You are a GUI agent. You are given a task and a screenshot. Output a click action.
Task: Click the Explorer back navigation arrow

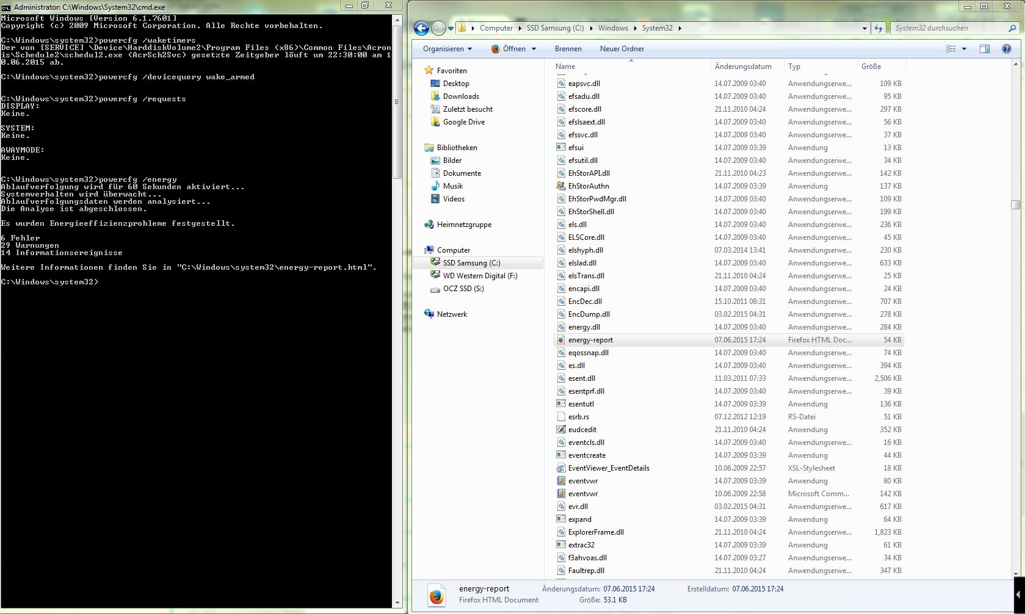pyautogui.click(x=421, y=28)
